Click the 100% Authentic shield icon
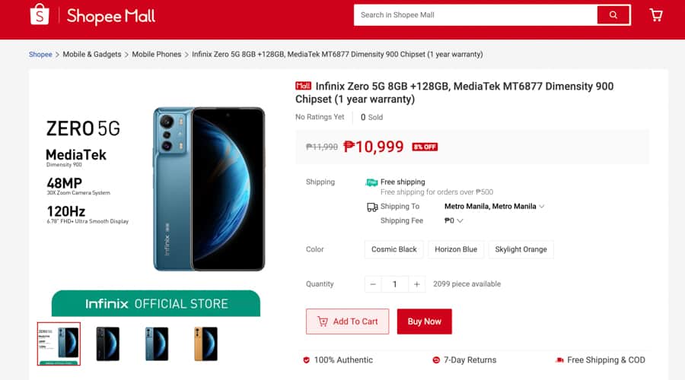The height and width of the screenshot is (380, 685). coord(306,360)
